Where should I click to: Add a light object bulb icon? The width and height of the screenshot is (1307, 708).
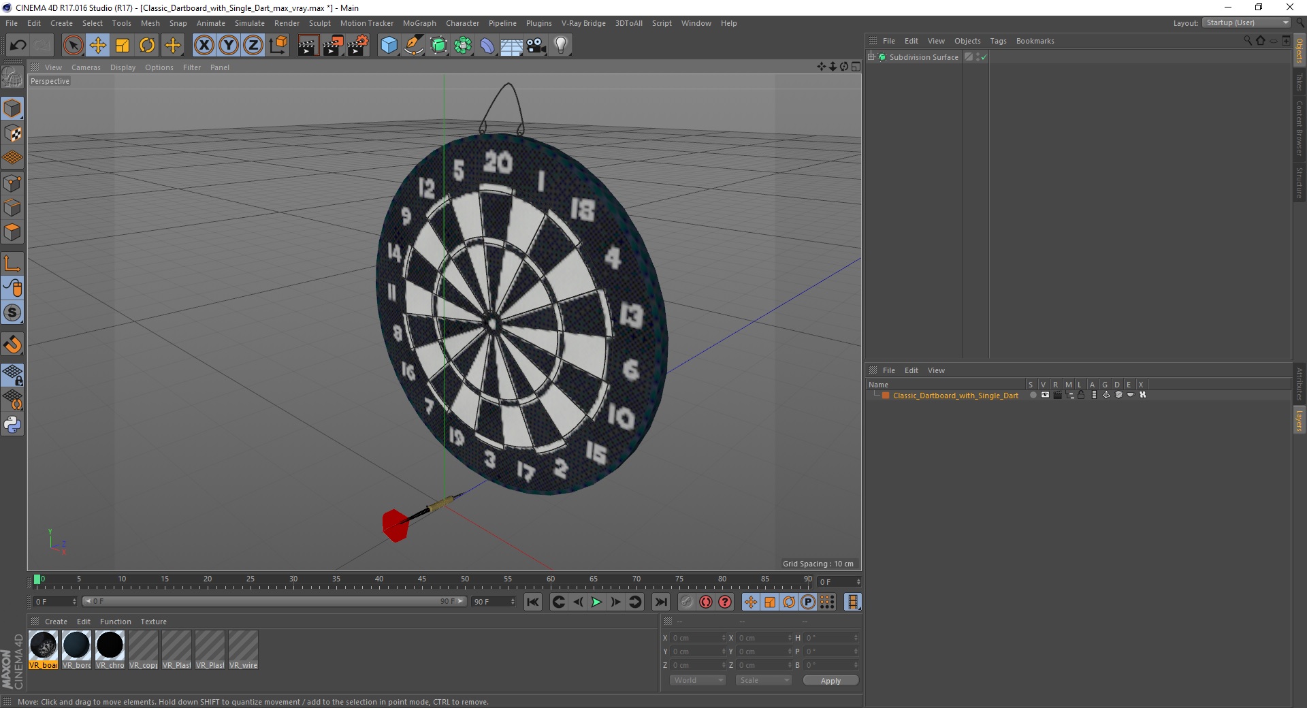[x=561, y=46]
